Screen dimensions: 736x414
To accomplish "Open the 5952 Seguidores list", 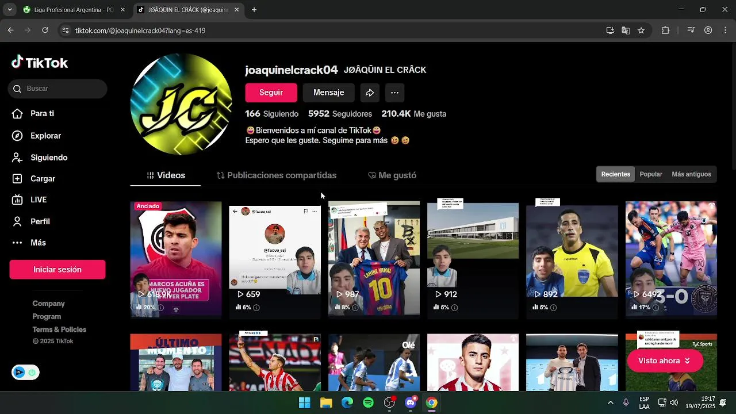I will (x=340, y=114).
